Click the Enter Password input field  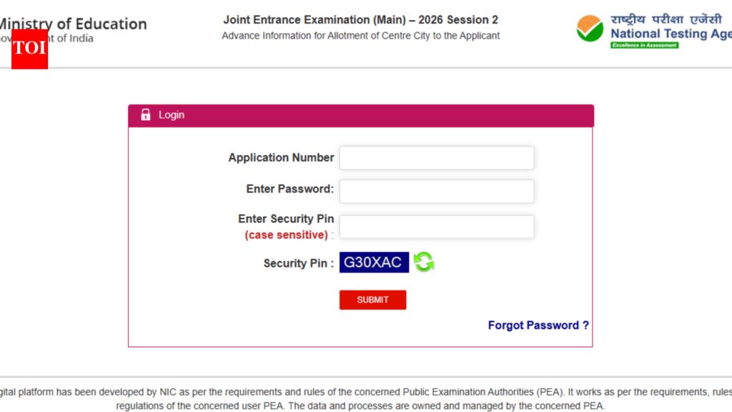[x=436, y=190]
